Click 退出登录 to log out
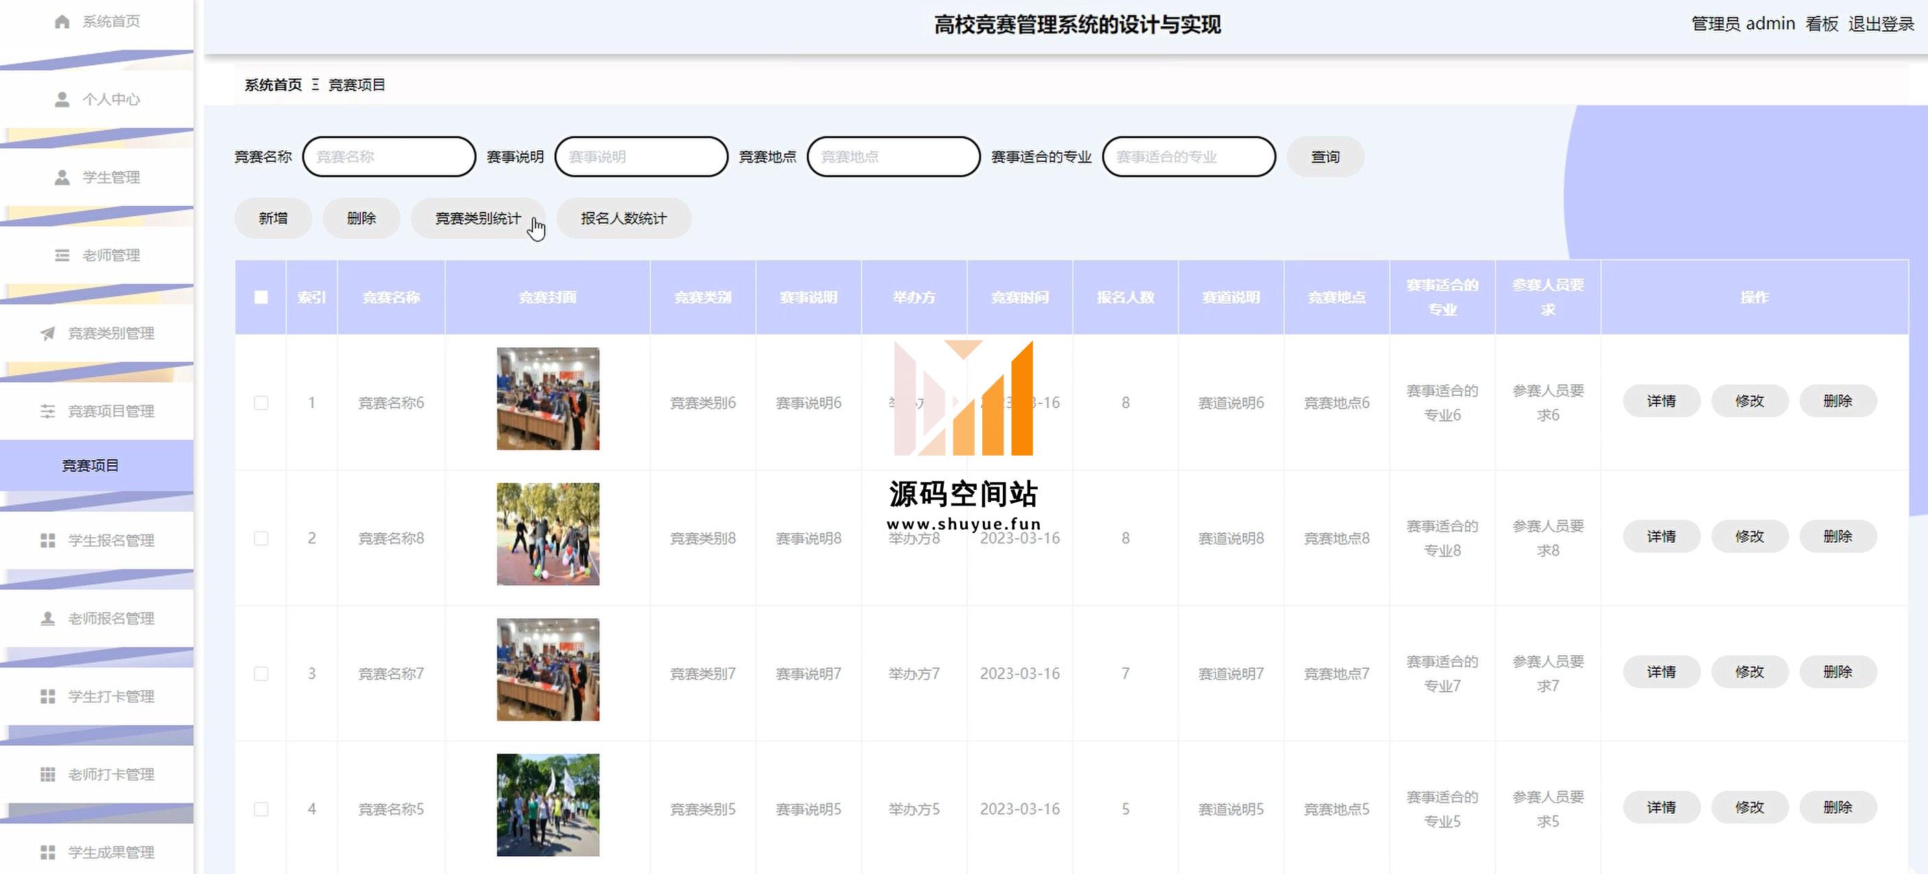This screenshot has height=874, width=1928. tap(1881, 24)
